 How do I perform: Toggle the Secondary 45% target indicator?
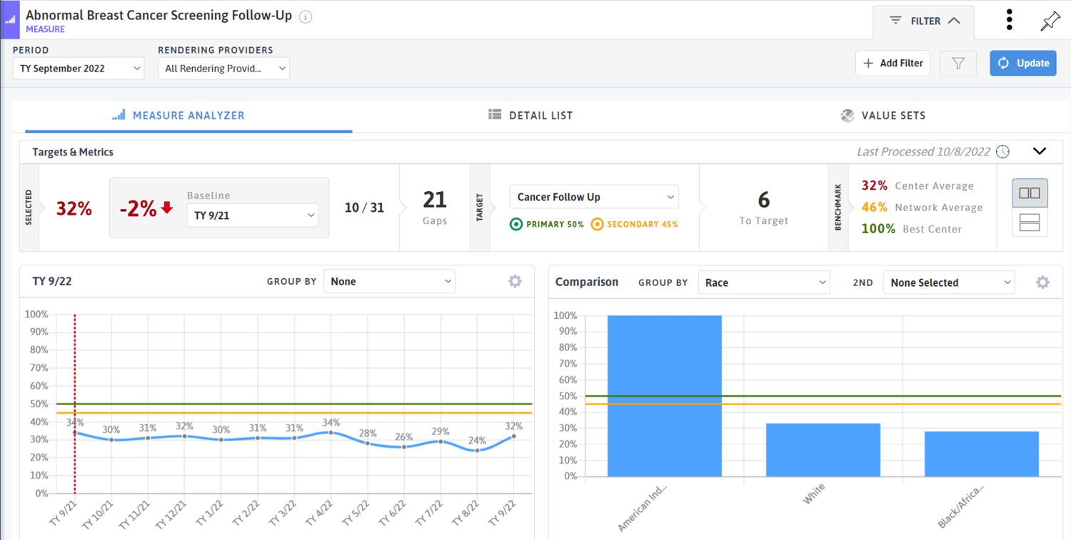pos(597,224)
